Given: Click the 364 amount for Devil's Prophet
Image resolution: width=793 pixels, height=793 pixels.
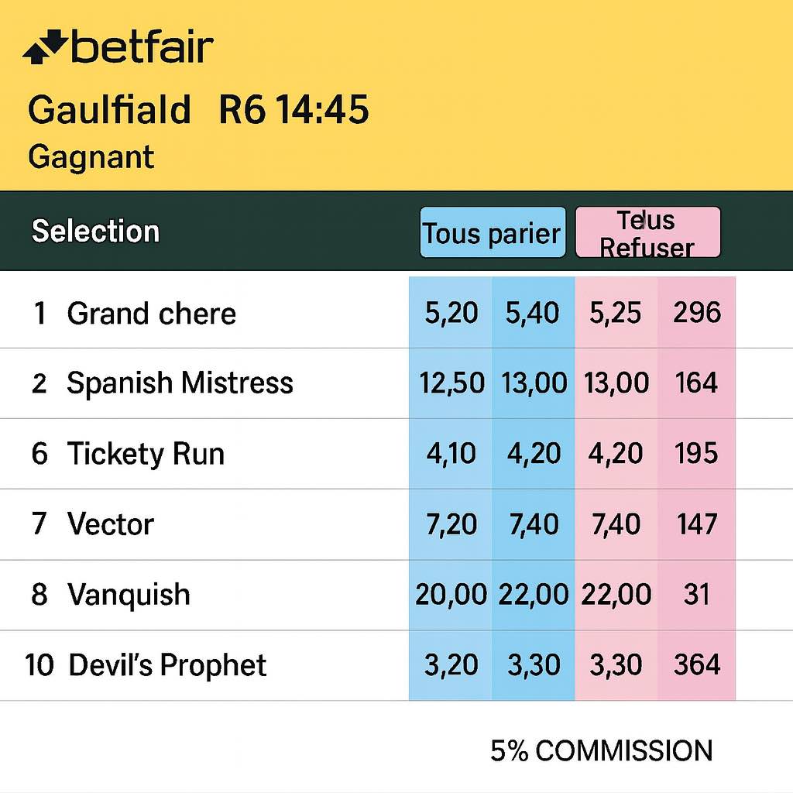Looking at the screenshot, I should point(696,665).
